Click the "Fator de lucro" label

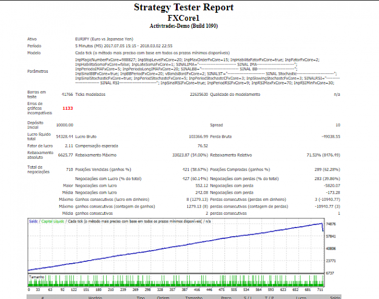[40, 146]
